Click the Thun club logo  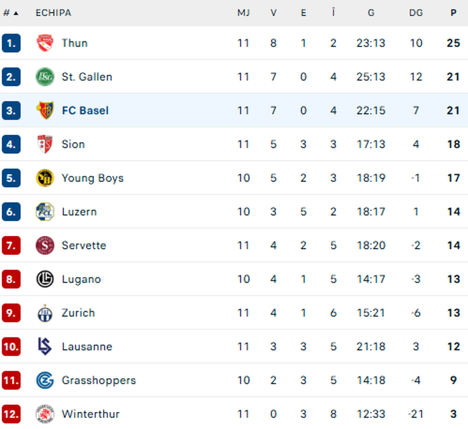pos(45,43)
